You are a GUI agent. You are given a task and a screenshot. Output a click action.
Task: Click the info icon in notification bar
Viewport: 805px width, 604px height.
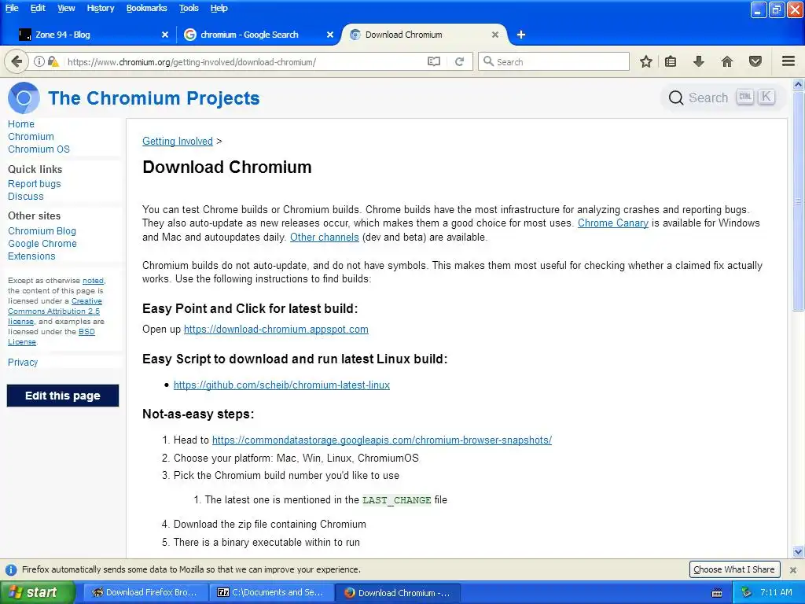click(x=11, y=569)
